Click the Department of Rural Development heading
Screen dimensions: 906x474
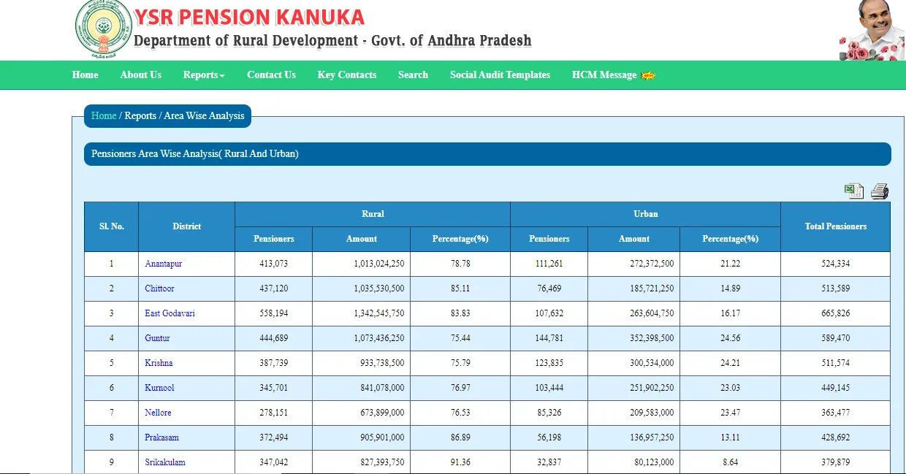pyautogui.click(x=332, y=41)
